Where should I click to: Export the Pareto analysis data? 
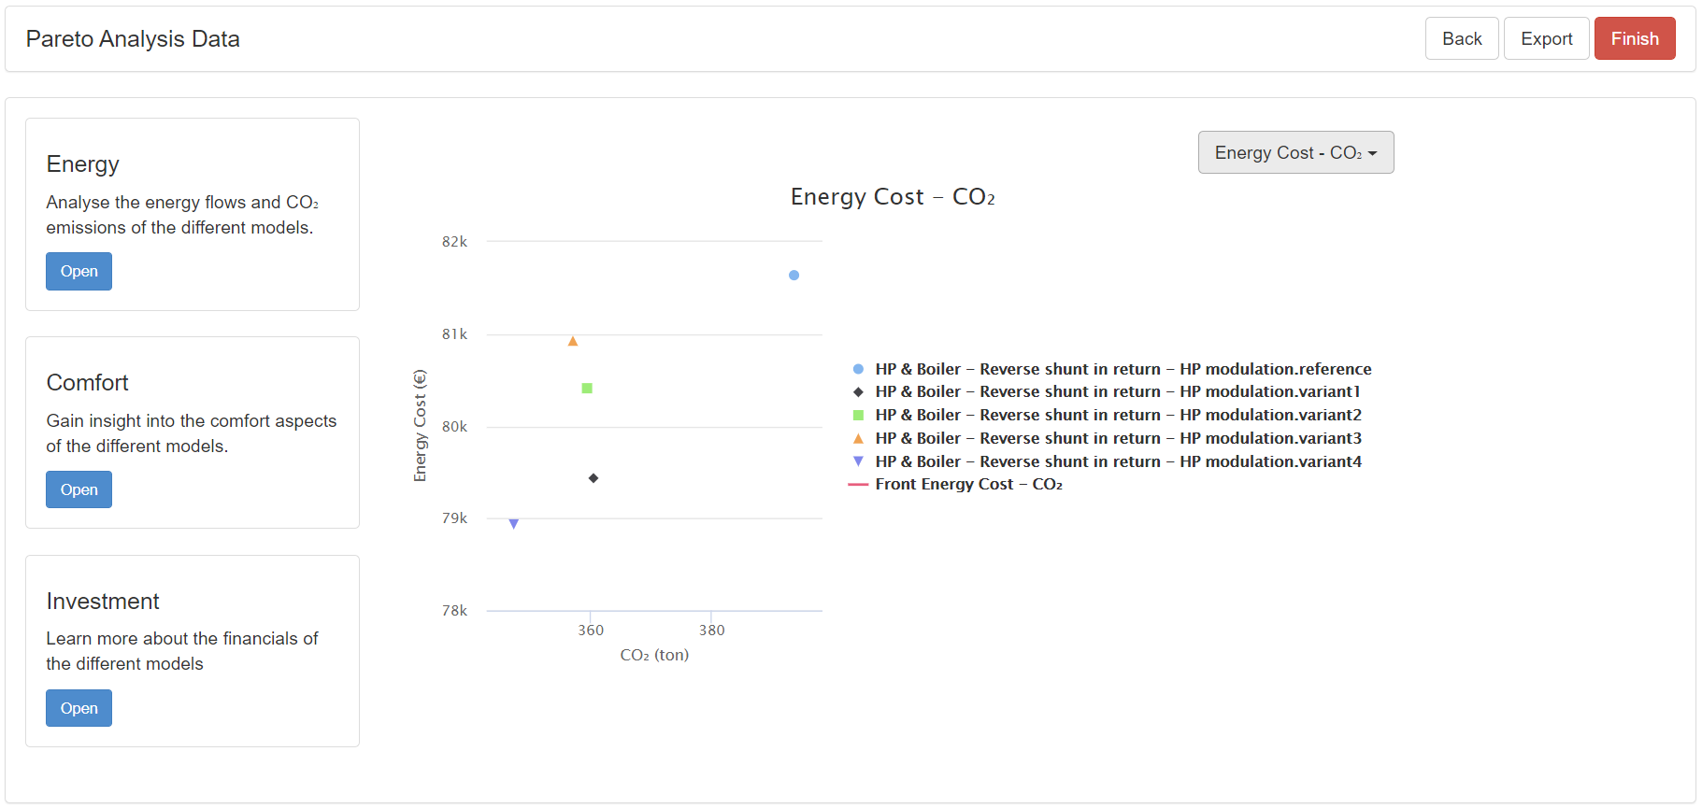pos(1546,38)
